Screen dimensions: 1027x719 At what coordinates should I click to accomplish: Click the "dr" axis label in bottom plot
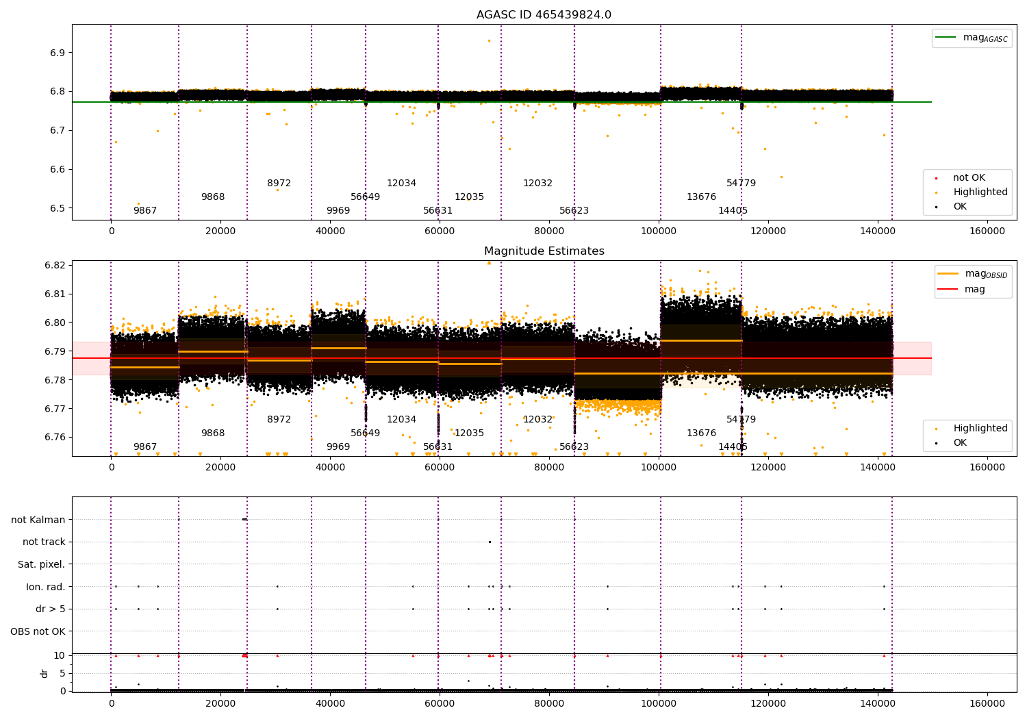(x=45, y=673)
